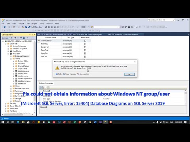This screenshot has width=190, height=142.
Task: Expand the Views folder
Action: [11, 86]
